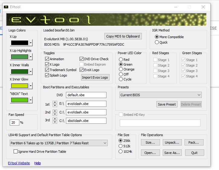Toggle the EvoX Logo checkbox
219x170 pixels.
coord(90,70)
